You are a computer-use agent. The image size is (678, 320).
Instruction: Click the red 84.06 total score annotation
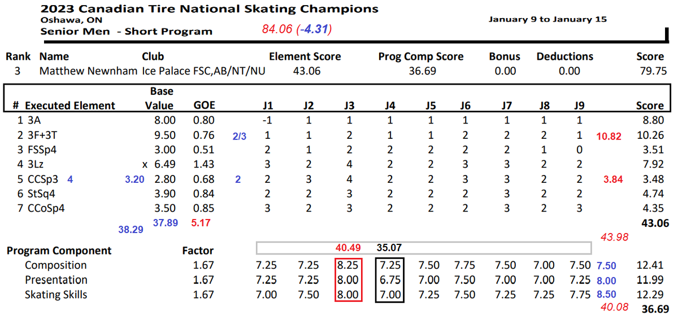pos(277,29)
